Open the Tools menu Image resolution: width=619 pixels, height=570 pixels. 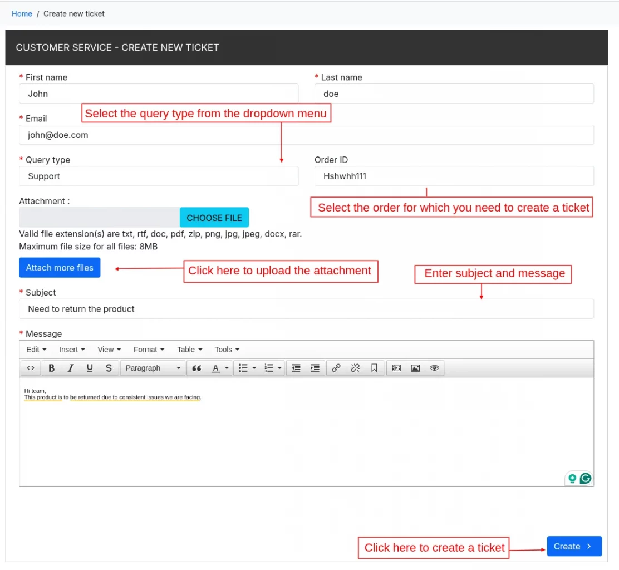227,350
